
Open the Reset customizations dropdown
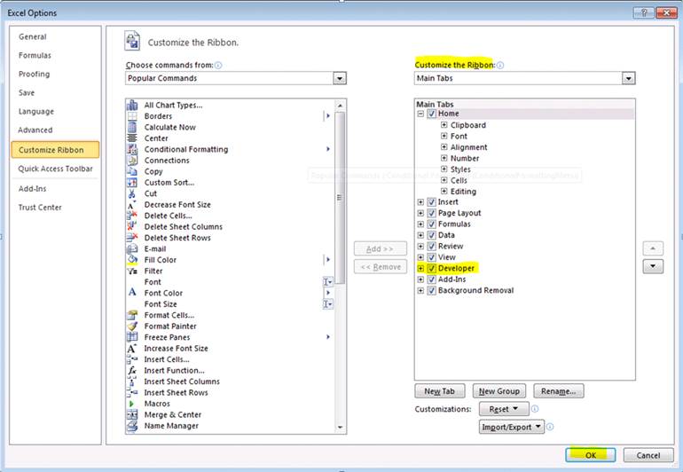coord(504,409)
